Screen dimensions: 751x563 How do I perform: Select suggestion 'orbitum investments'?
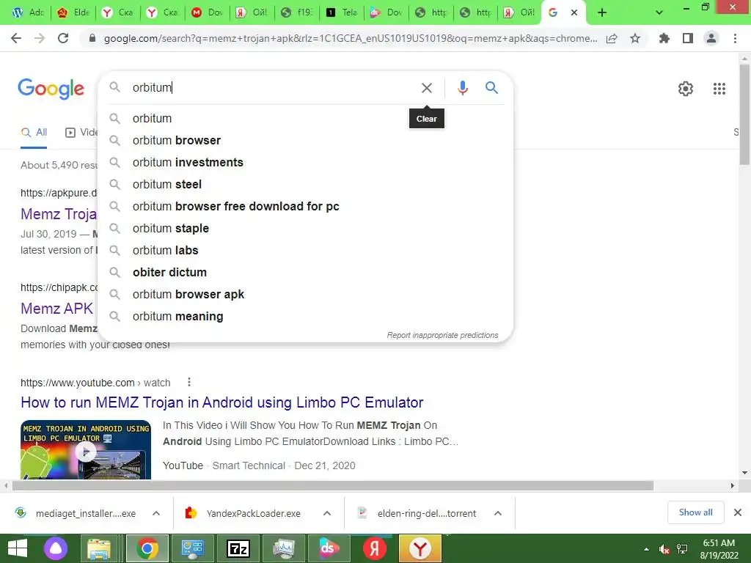tap(306, 162)
